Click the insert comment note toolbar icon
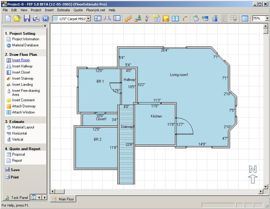 (156, 18)
